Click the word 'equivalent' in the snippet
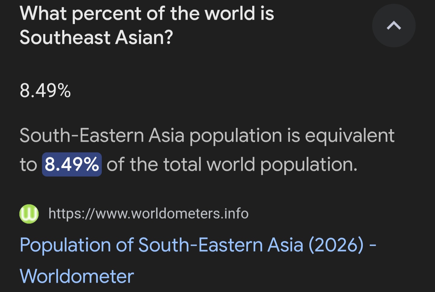The height and width of the screenshot is (292, 435). point(349,135)
